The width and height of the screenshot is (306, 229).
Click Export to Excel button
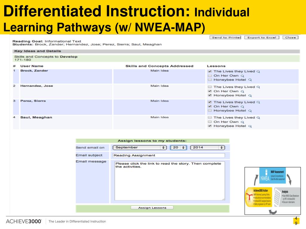click(x=262, y=37)
